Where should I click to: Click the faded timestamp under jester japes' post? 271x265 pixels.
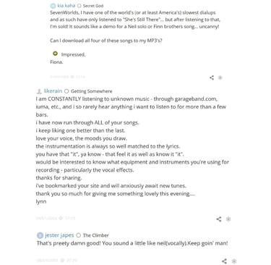[x=57, y=260]
